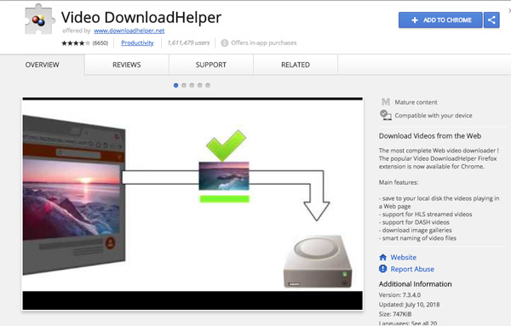The image size is (511, 326).
Task: Click the Video DownloadHelper title
Action: click(141, 17)
